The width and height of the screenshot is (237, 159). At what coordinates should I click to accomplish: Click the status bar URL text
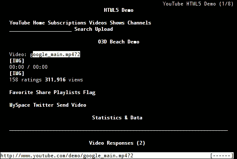67,156
